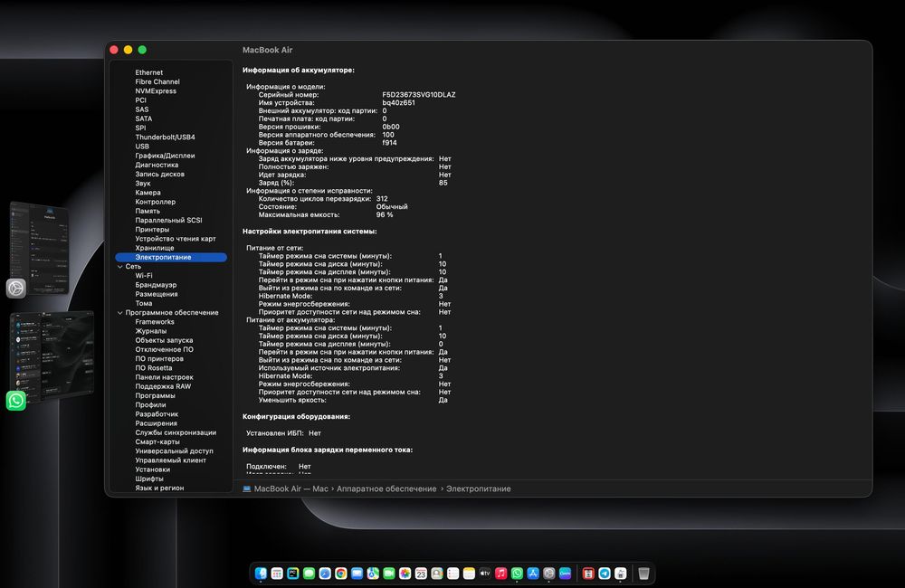Image resolution: width=905 pixels, height=588 pixels.
Task: Switch to WhatsApp Stage Manager thumbnail
Action: point(52,356)
